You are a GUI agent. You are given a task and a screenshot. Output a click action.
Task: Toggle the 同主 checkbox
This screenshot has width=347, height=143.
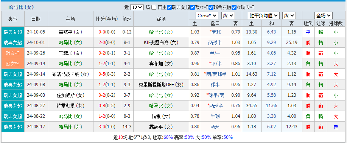point(154,7)
